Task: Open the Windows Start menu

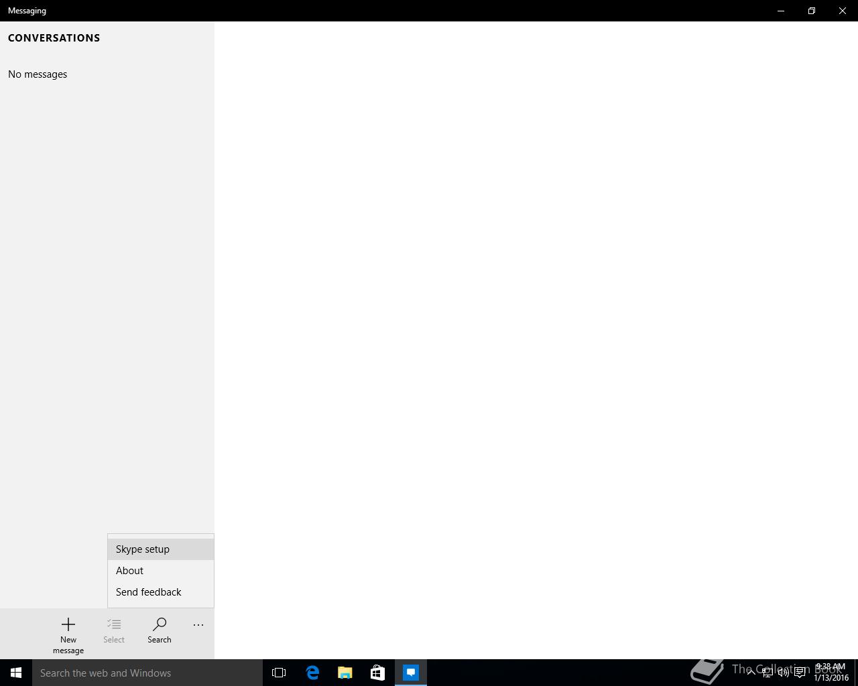Action: pyautogui.click(x=16, y=673)
